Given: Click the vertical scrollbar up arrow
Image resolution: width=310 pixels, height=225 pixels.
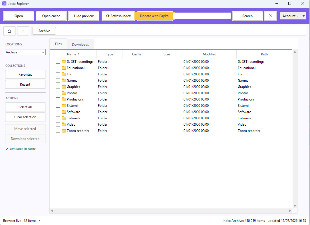Looking at the screenshot, I should 295,52.
